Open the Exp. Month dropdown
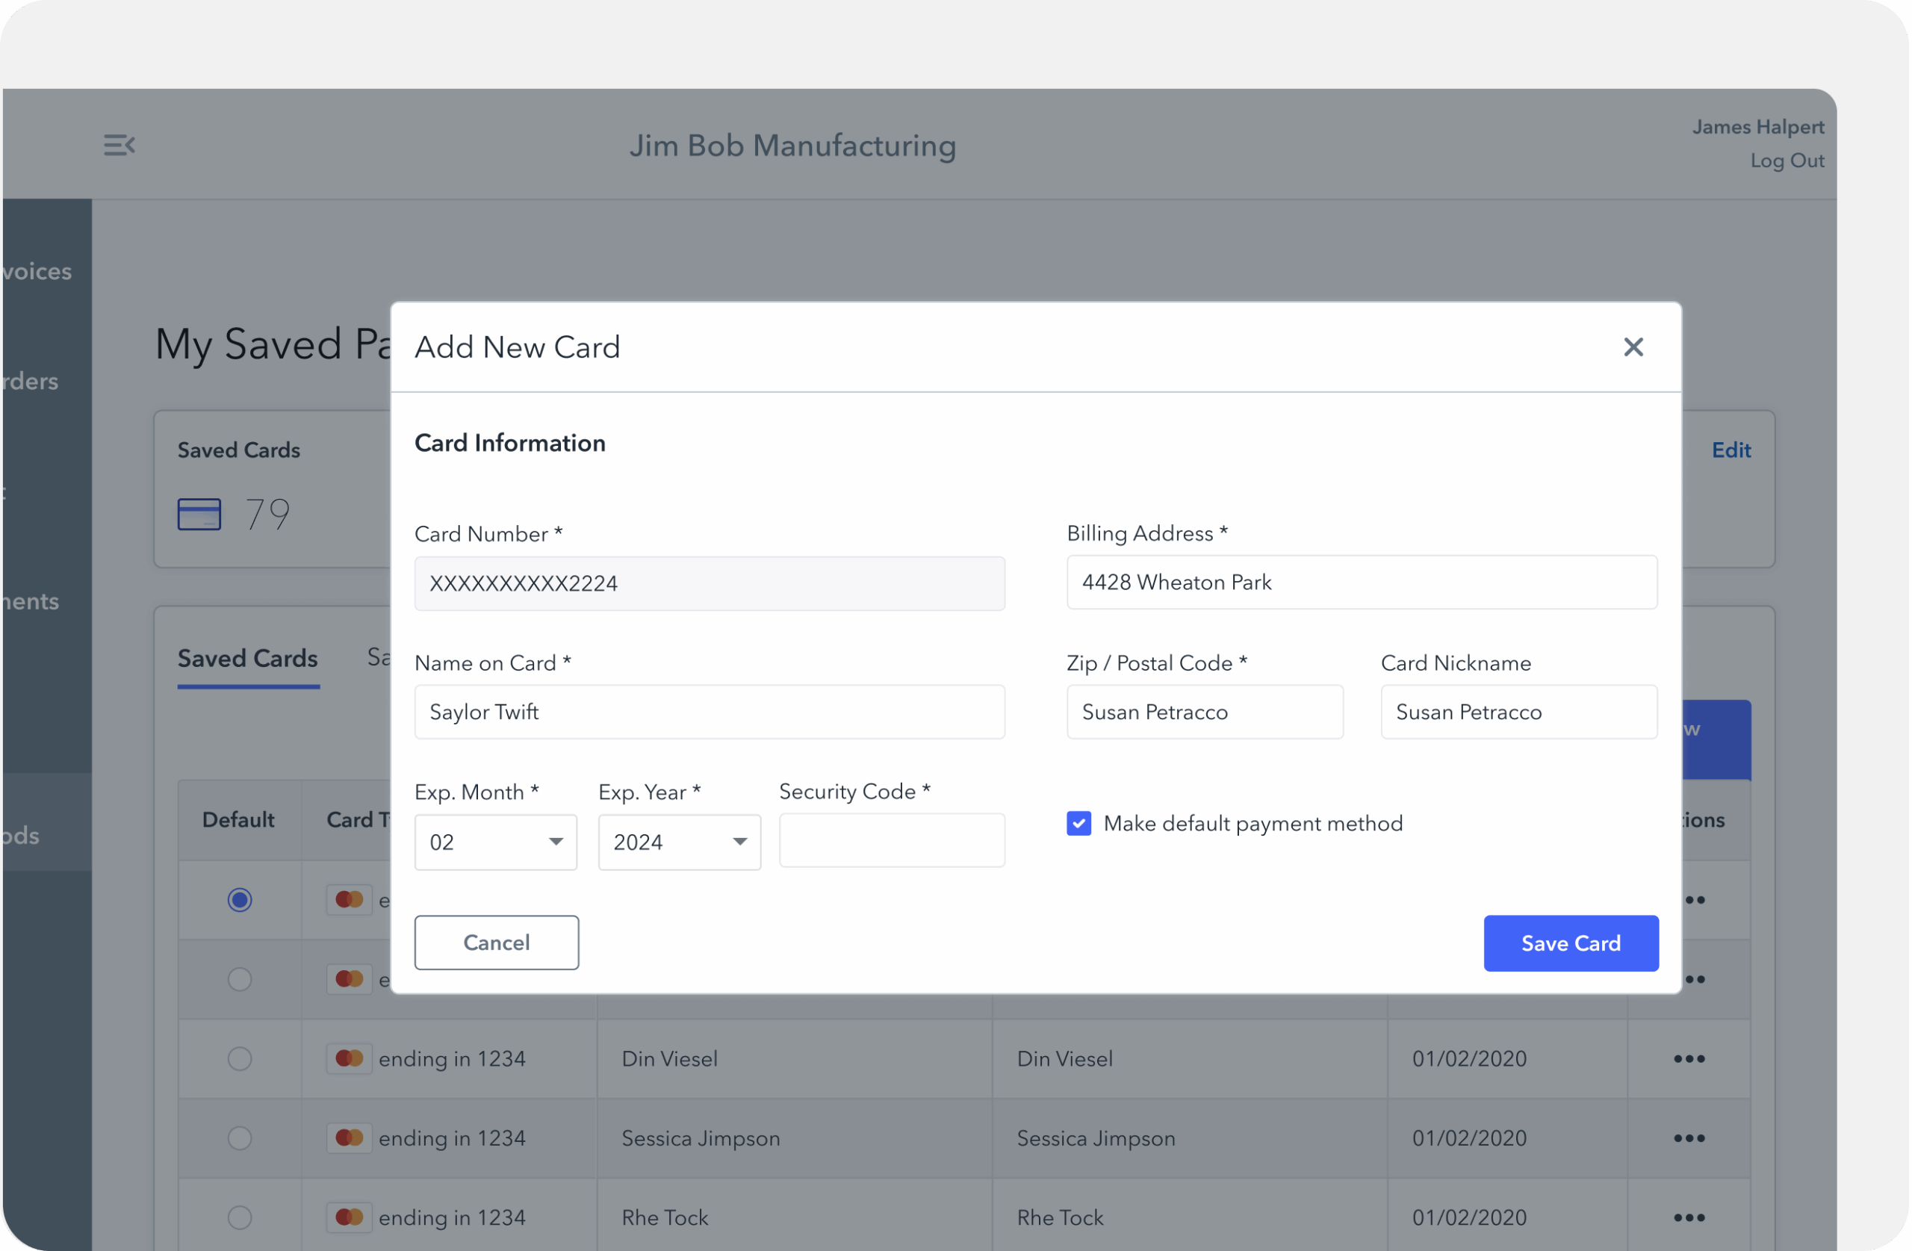The width and height of the screenshot is (1912, 1251). click(496, 843)
